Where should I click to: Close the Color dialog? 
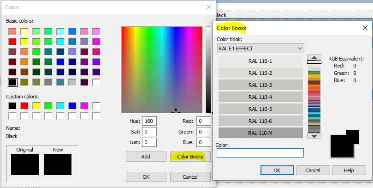(x=208, y=7)
